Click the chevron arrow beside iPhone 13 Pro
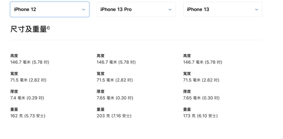This screenshot has width=283, height=139. [x=170, y=10]
